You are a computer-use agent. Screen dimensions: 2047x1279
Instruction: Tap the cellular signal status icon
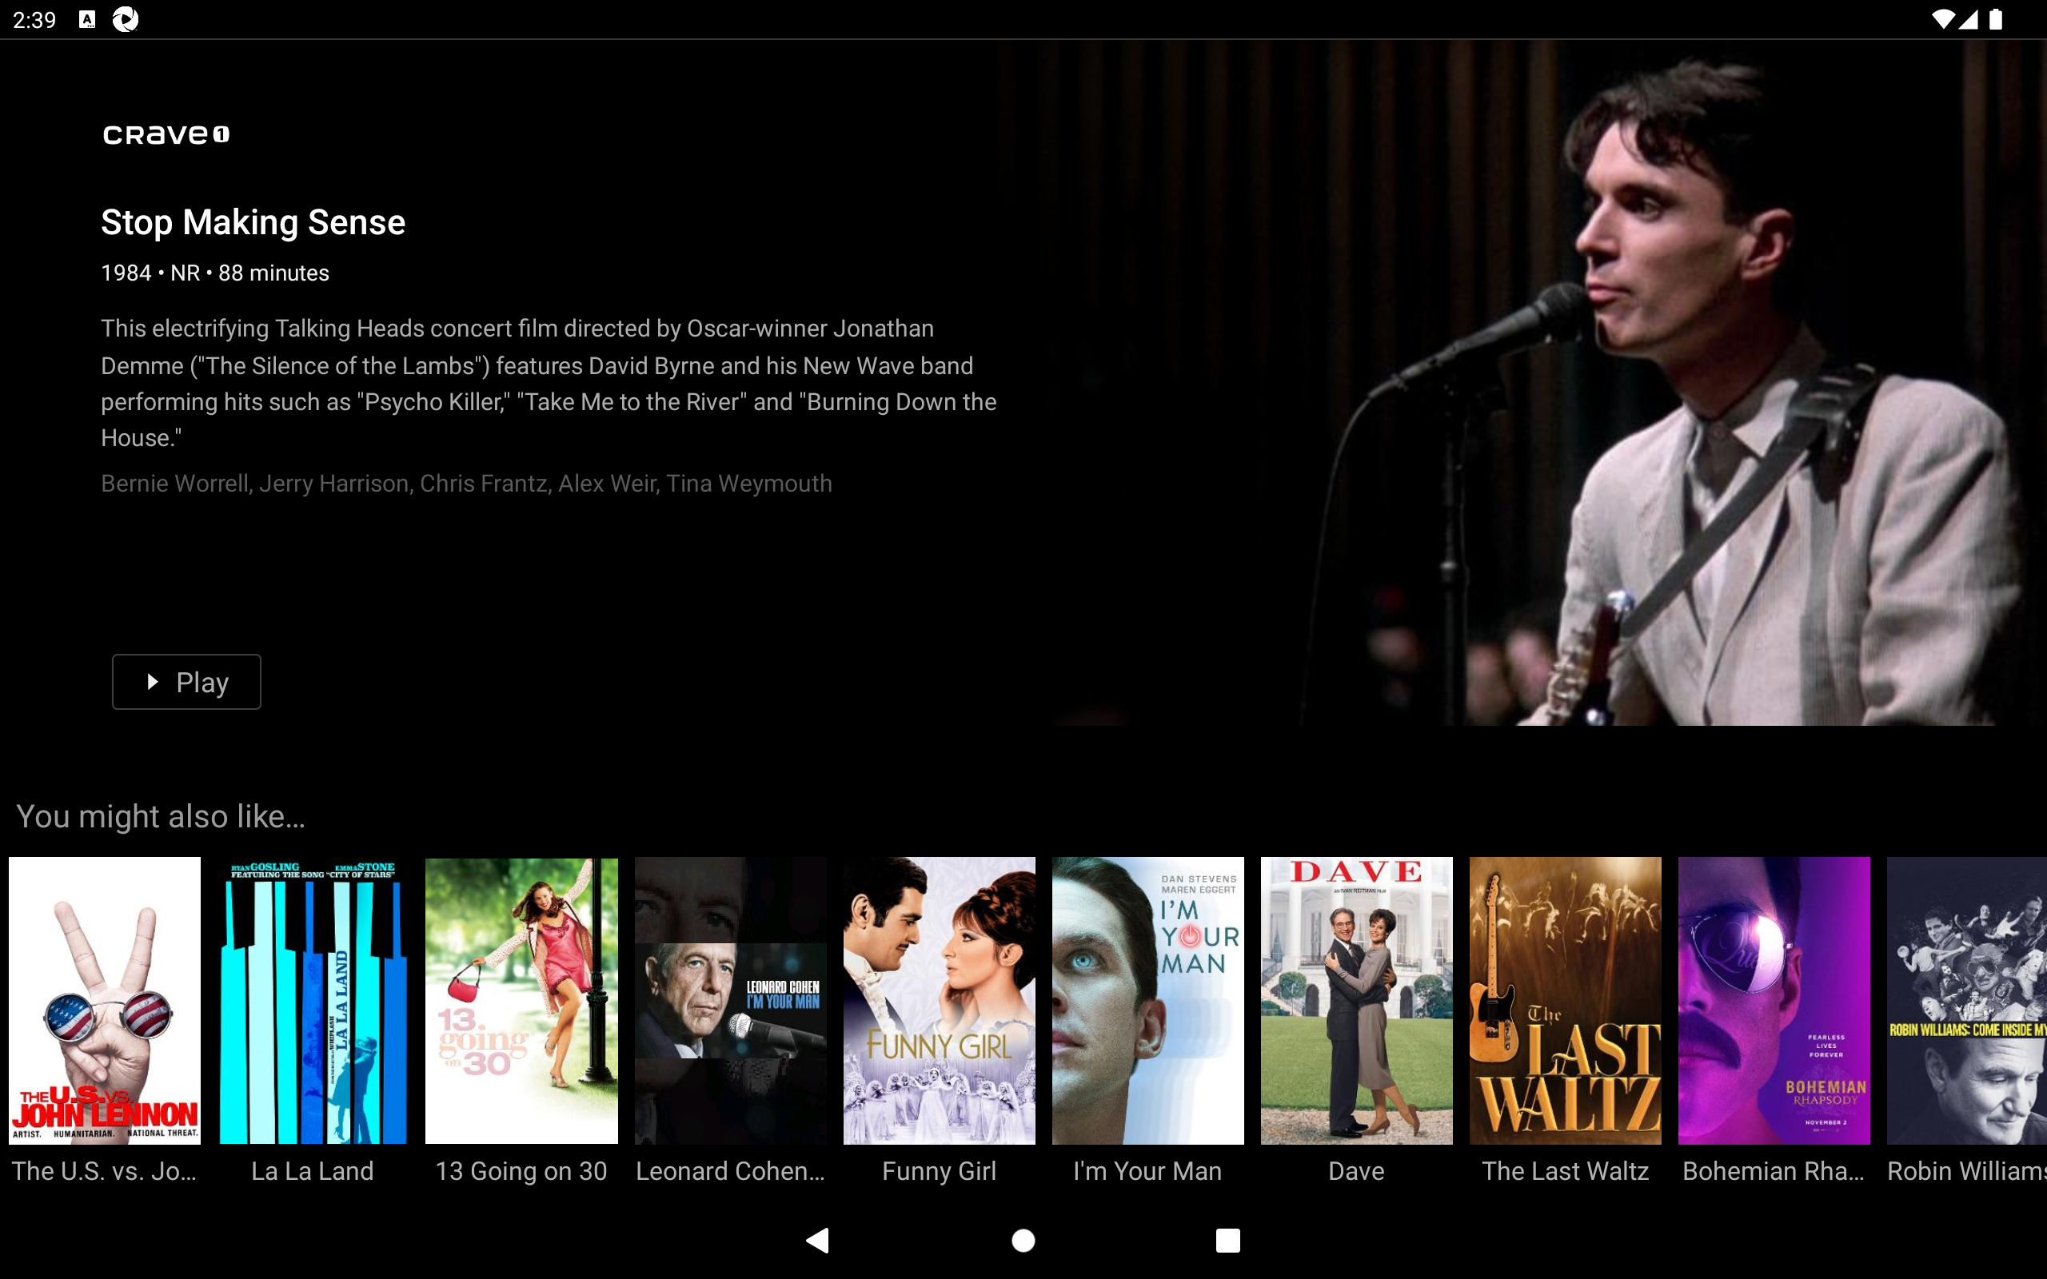tap(1969, 19)
